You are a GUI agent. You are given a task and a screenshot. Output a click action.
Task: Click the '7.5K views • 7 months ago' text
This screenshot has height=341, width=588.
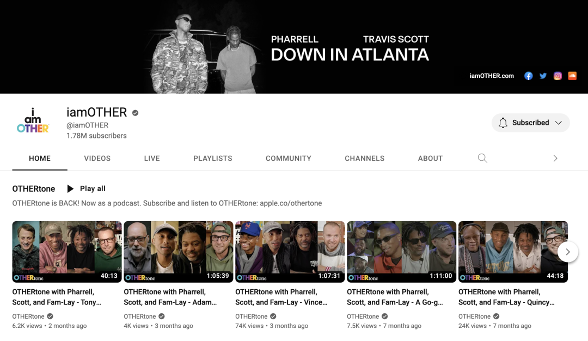[x=384, y=326]
